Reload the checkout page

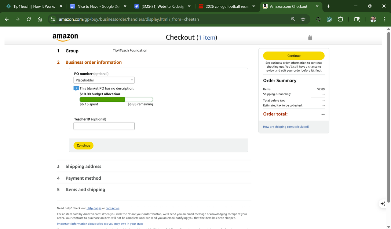coord(29,19)
